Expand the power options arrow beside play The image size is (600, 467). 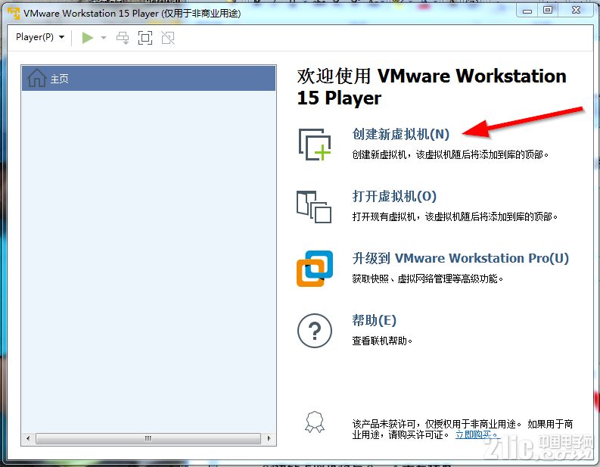(104, 38)
